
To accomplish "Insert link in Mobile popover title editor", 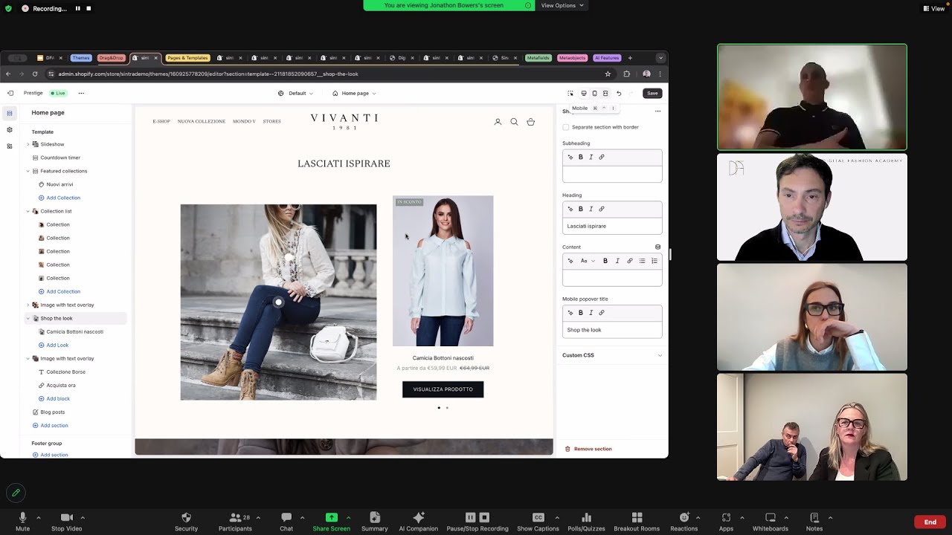I will click(x=602, y=313).
